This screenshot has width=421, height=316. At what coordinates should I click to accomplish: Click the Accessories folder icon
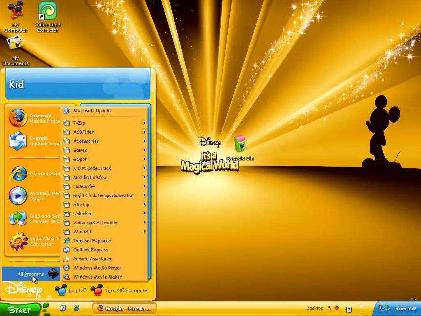[67, 142]
